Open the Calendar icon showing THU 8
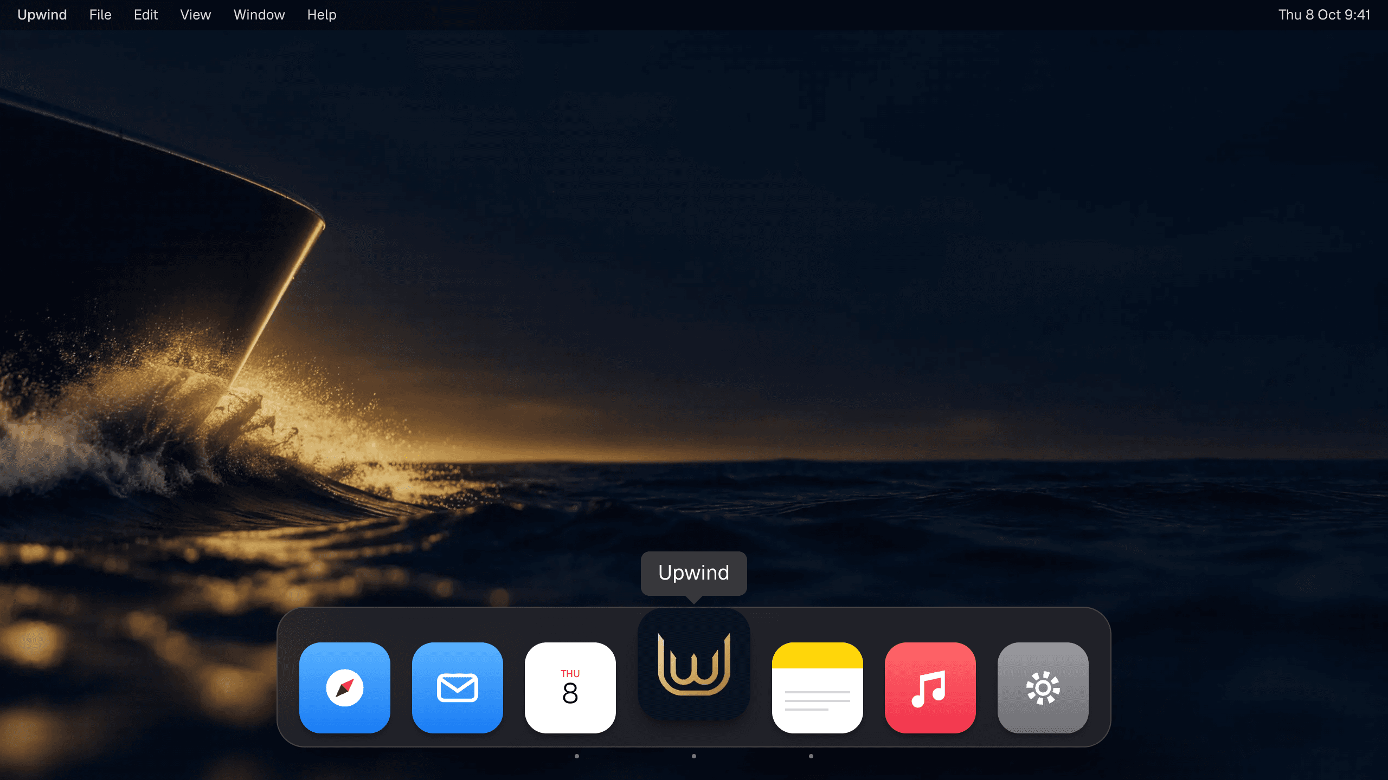This screenshot has width=1388, height=780. click(570, 688)
